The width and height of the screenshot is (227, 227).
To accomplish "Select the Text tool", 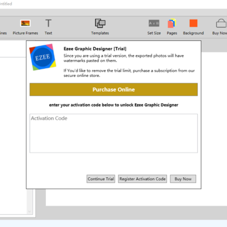I will pos(49,27).
